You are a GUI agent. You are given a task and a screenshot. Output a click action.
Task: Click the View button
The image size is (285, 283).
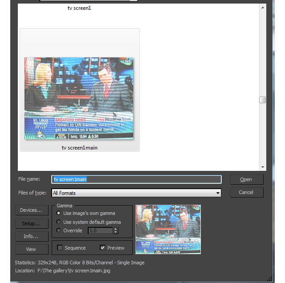coord(32,249)
